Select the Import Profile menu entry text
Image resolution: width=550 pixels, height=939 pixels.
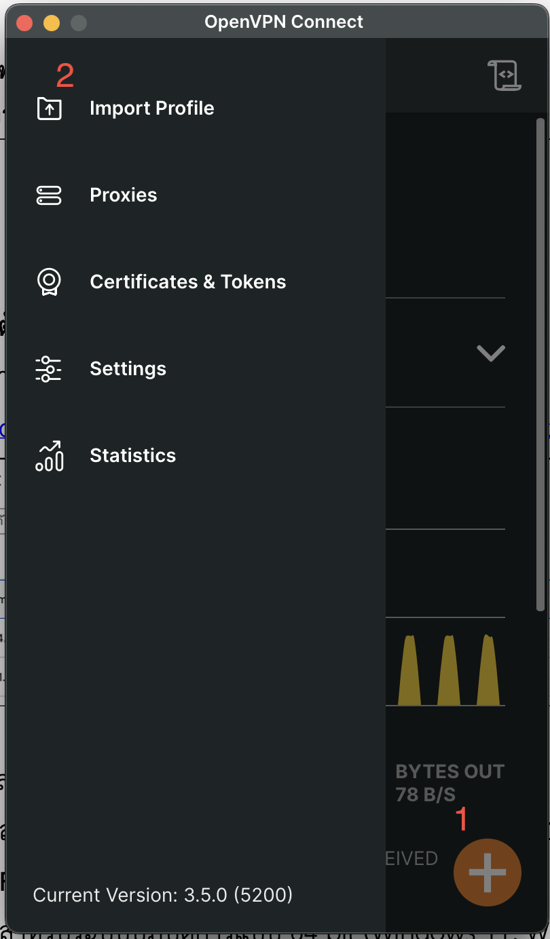coord(151,109)
